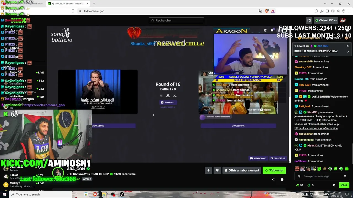The height and width of the screenshot is (198, 353).
Task: Share the stream via share icon
Action: point(273,180)
